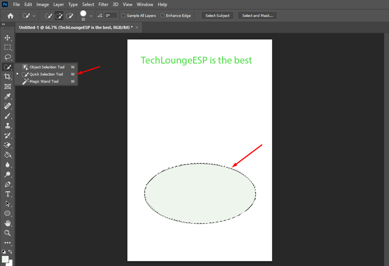Open the background color swatch

11,263
